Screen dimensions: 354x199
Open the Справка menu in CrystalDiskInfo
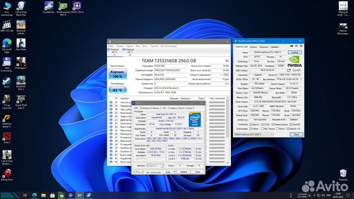(154, 46)
